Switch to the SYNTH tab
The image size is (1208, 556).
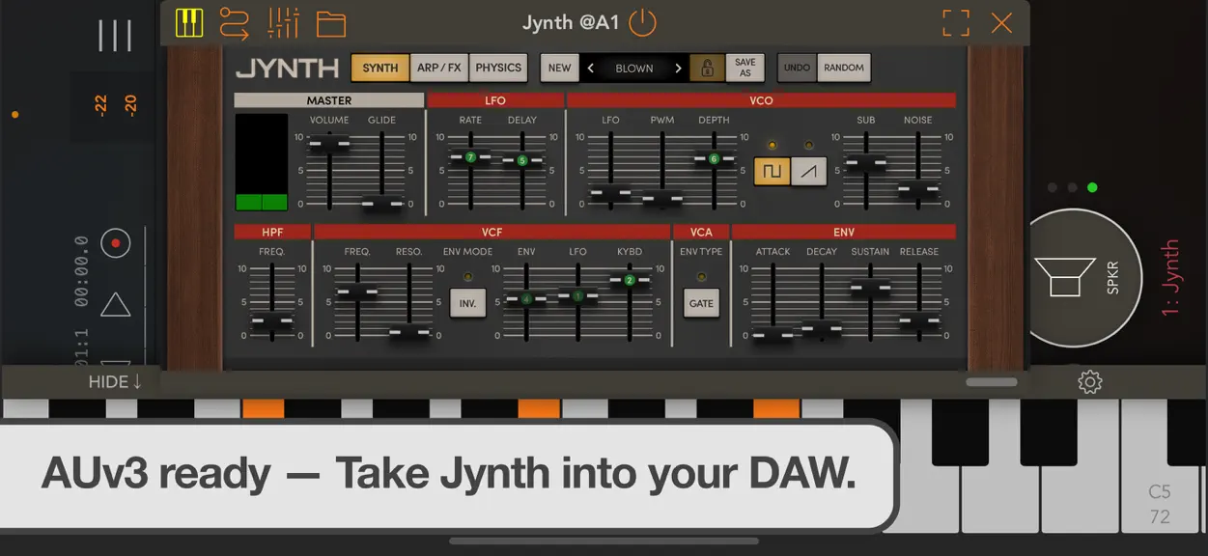pos(380,68)
